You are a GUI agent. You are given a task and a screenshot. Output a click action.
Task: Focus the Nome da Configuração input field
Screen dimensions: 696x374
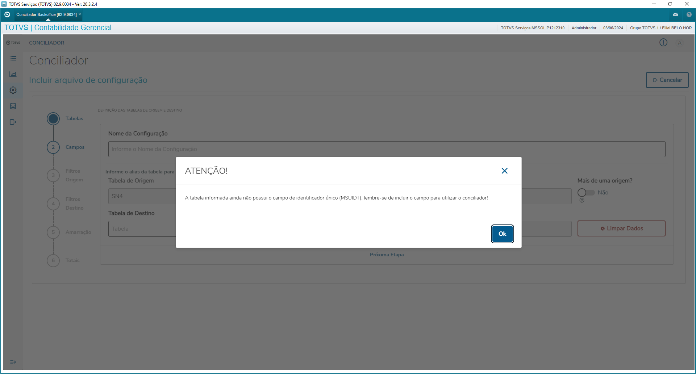pyautogui.click(x=387, y=149)
